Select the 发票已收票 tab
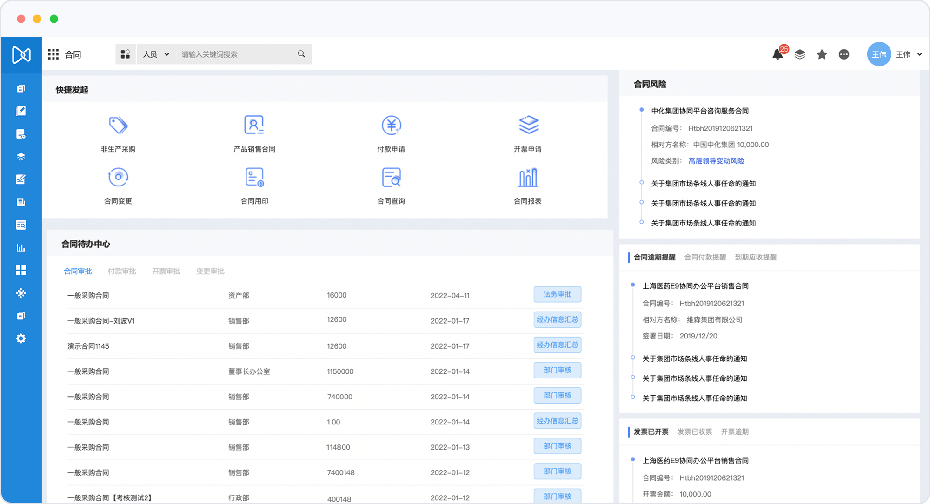Screen dimensions: 930x504 pyautogui.click(x=694, y=431)
